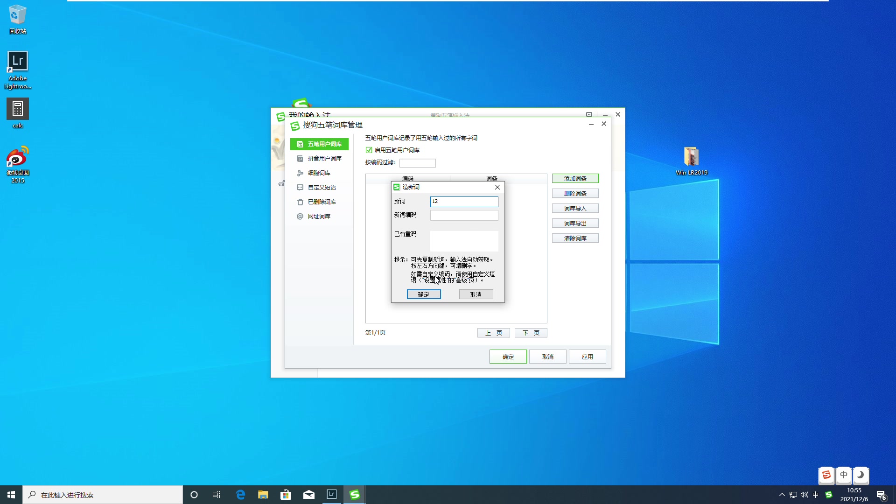The image size is (896, 504).
Task: Click 词库导入 button
Action: click(x=575, y=209)
